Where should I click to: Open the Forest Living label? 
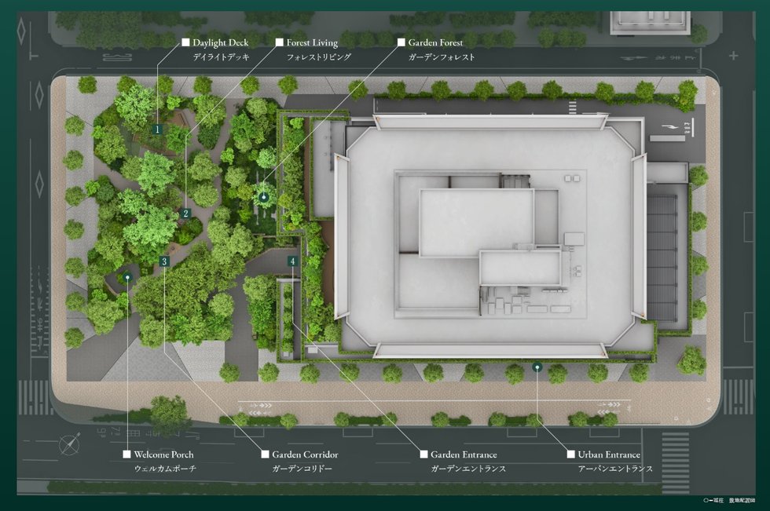click(x=313, y=42)
